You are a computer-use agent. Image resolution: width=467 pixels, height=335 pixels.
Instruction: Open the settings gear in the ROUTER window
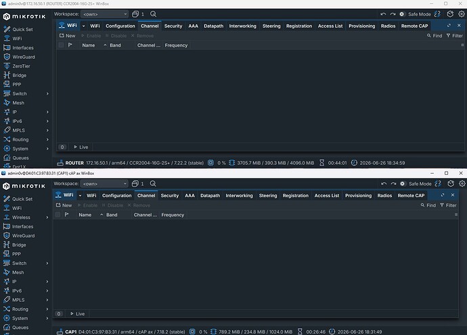point(462,14)
